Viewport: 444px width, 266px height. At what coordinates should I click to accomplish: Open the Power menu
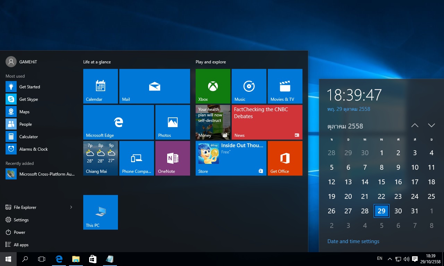point(19,232)
